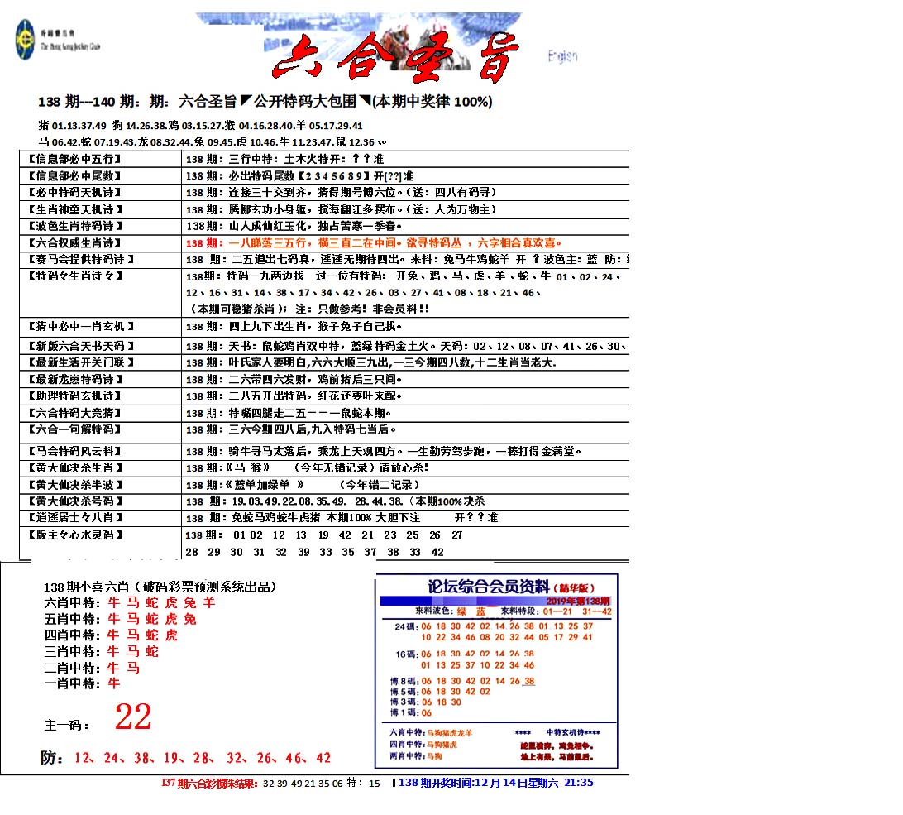
Task: Click the red 六合权威生肖诗 highlighted verse
Action: point(372,243)
